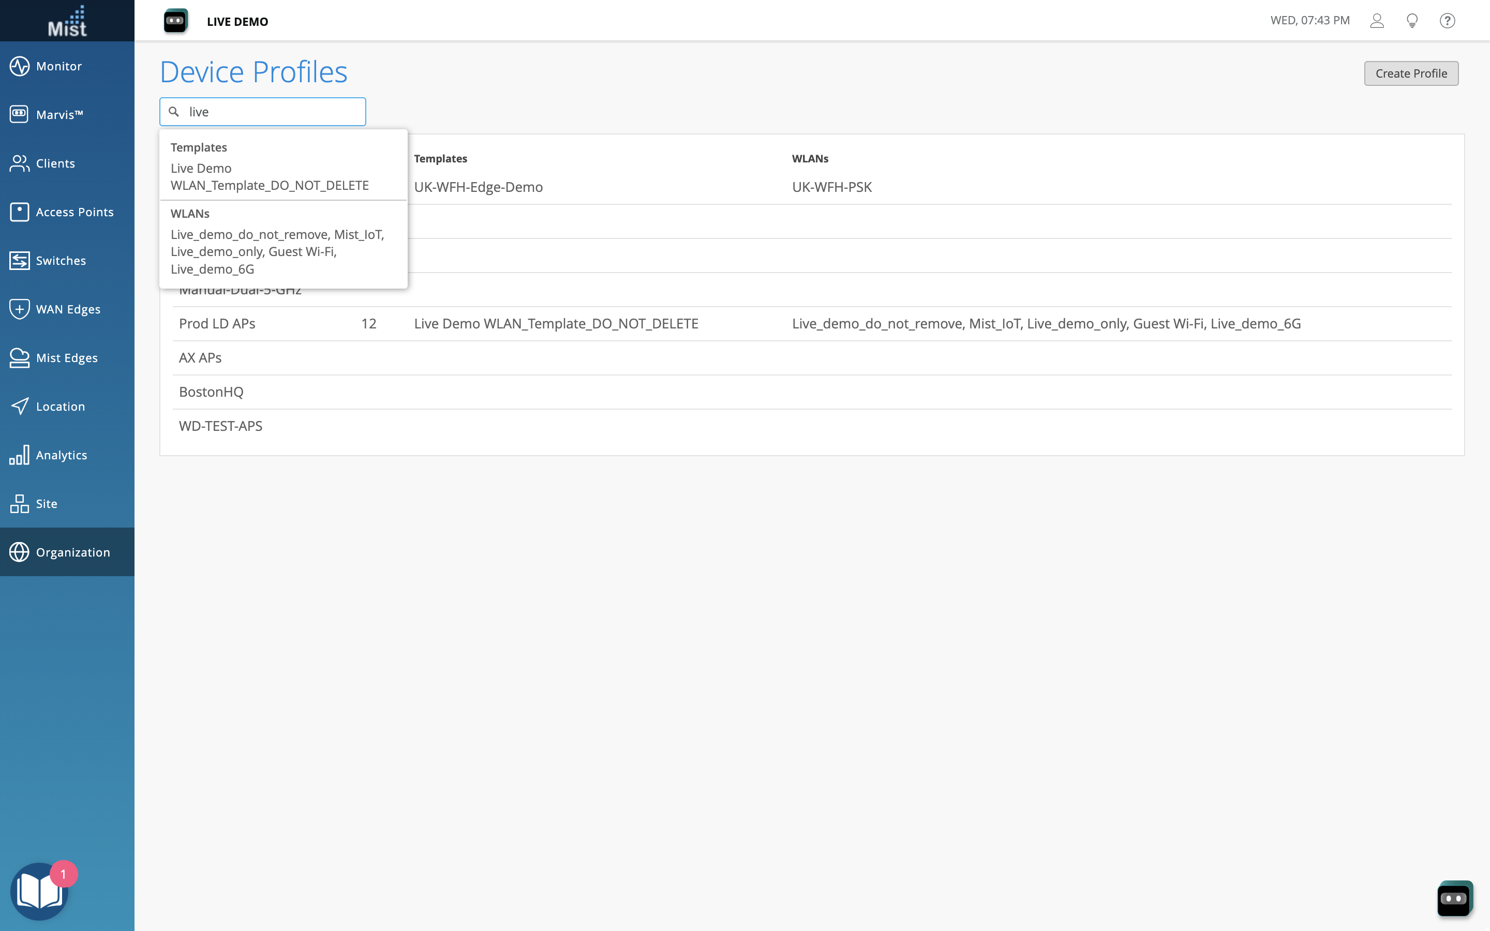The image size is (1490, 931).
Task: Open the Marvis chat bot bottom-right
Action: [x=1454, y=898]
